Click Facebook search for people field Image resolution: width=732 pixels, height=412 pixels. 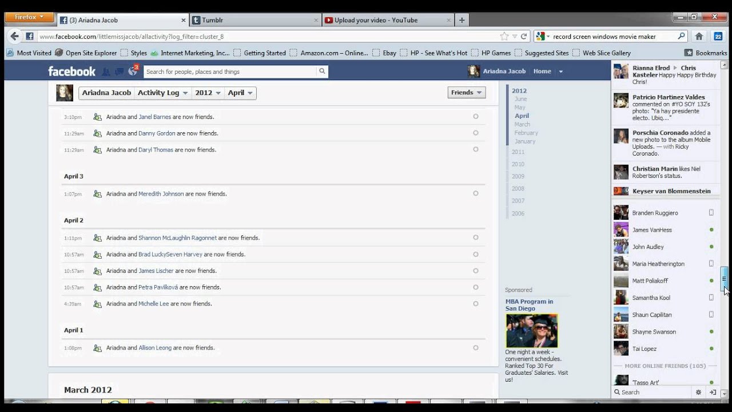click(229, 72)
